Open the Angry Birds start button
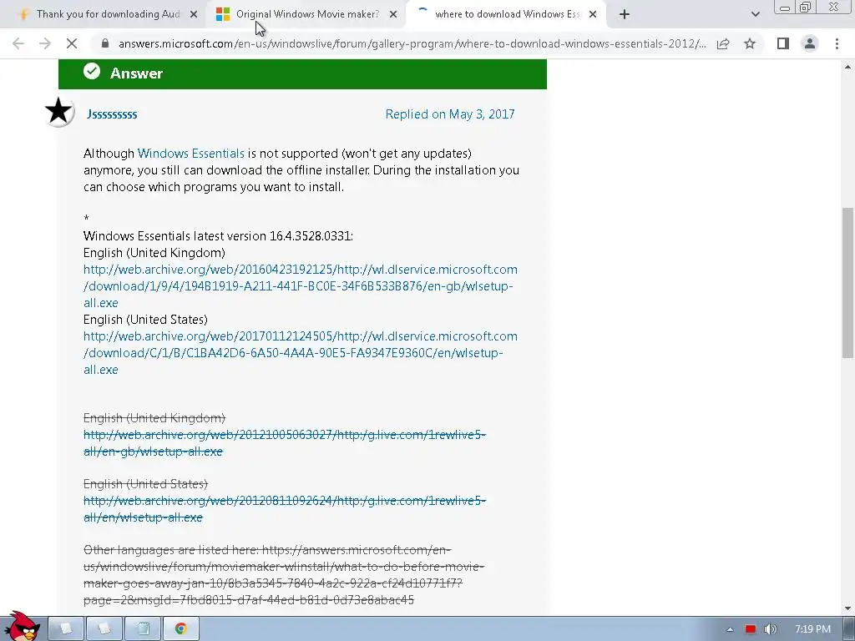The image size is (855, 641). 21,627
